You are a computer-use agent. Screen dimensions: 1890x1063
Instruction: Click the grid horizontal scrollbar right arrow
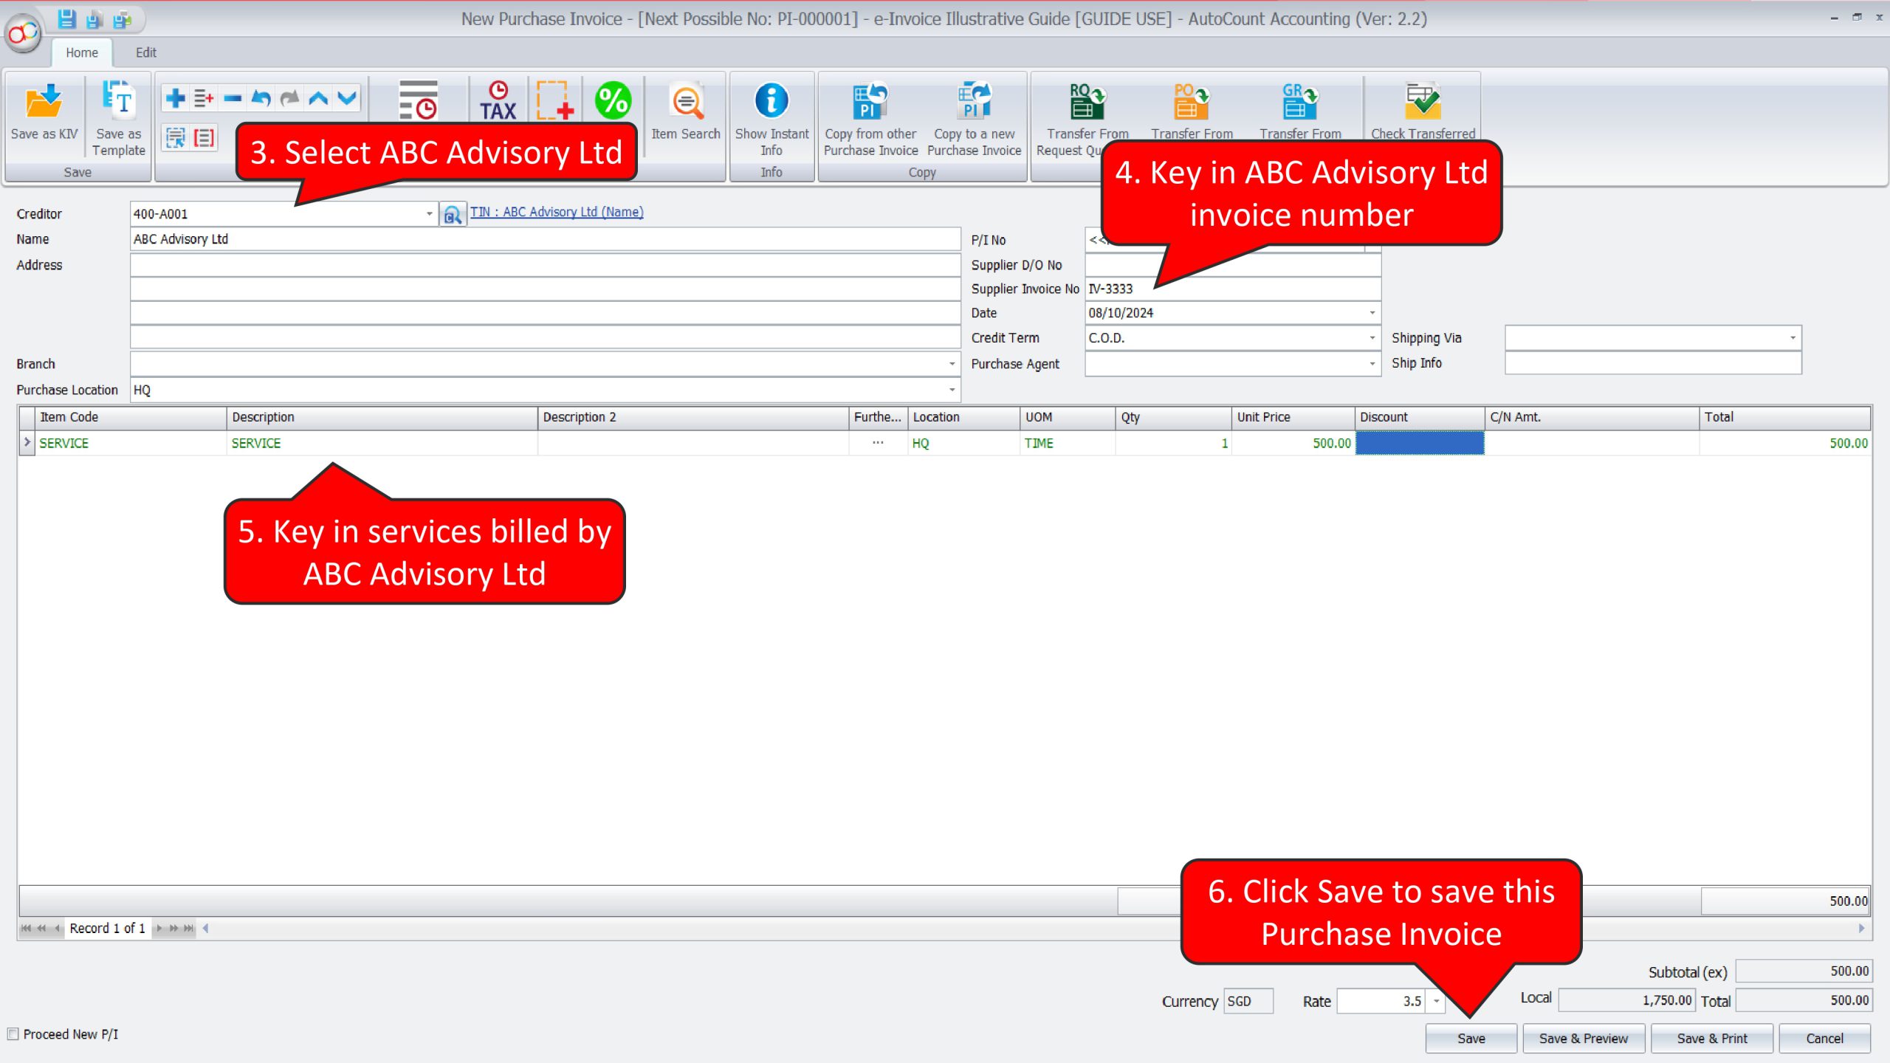(1861, 929)
